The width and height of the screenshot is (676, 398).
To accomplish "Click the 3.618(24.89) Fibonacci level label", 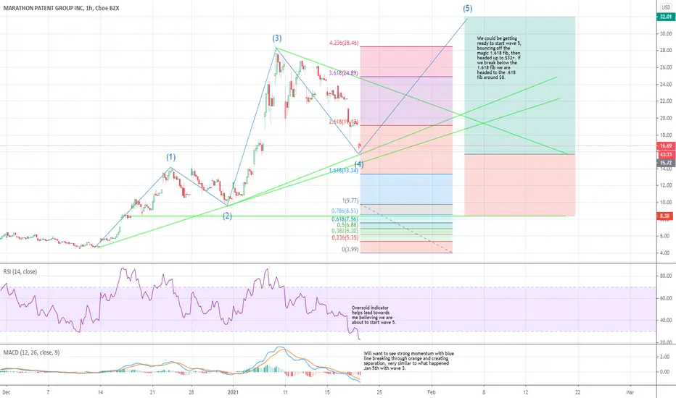I will click(x=344, y=73).
